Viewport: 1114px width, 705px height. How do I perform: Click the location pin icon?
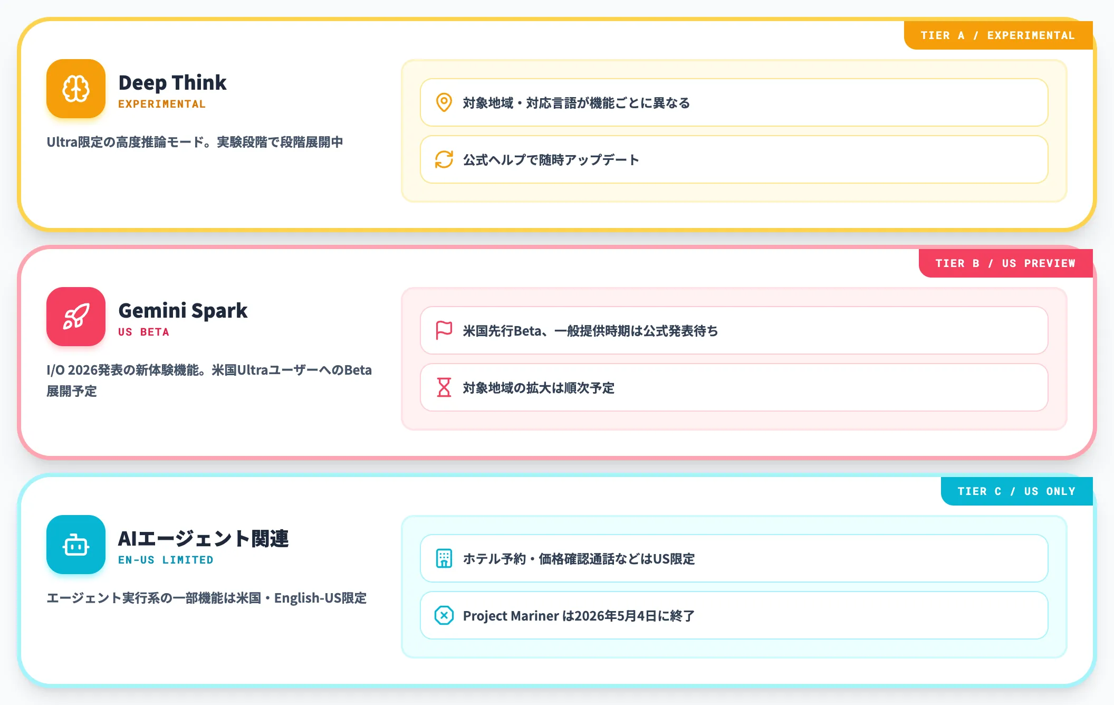pos(444,102)
